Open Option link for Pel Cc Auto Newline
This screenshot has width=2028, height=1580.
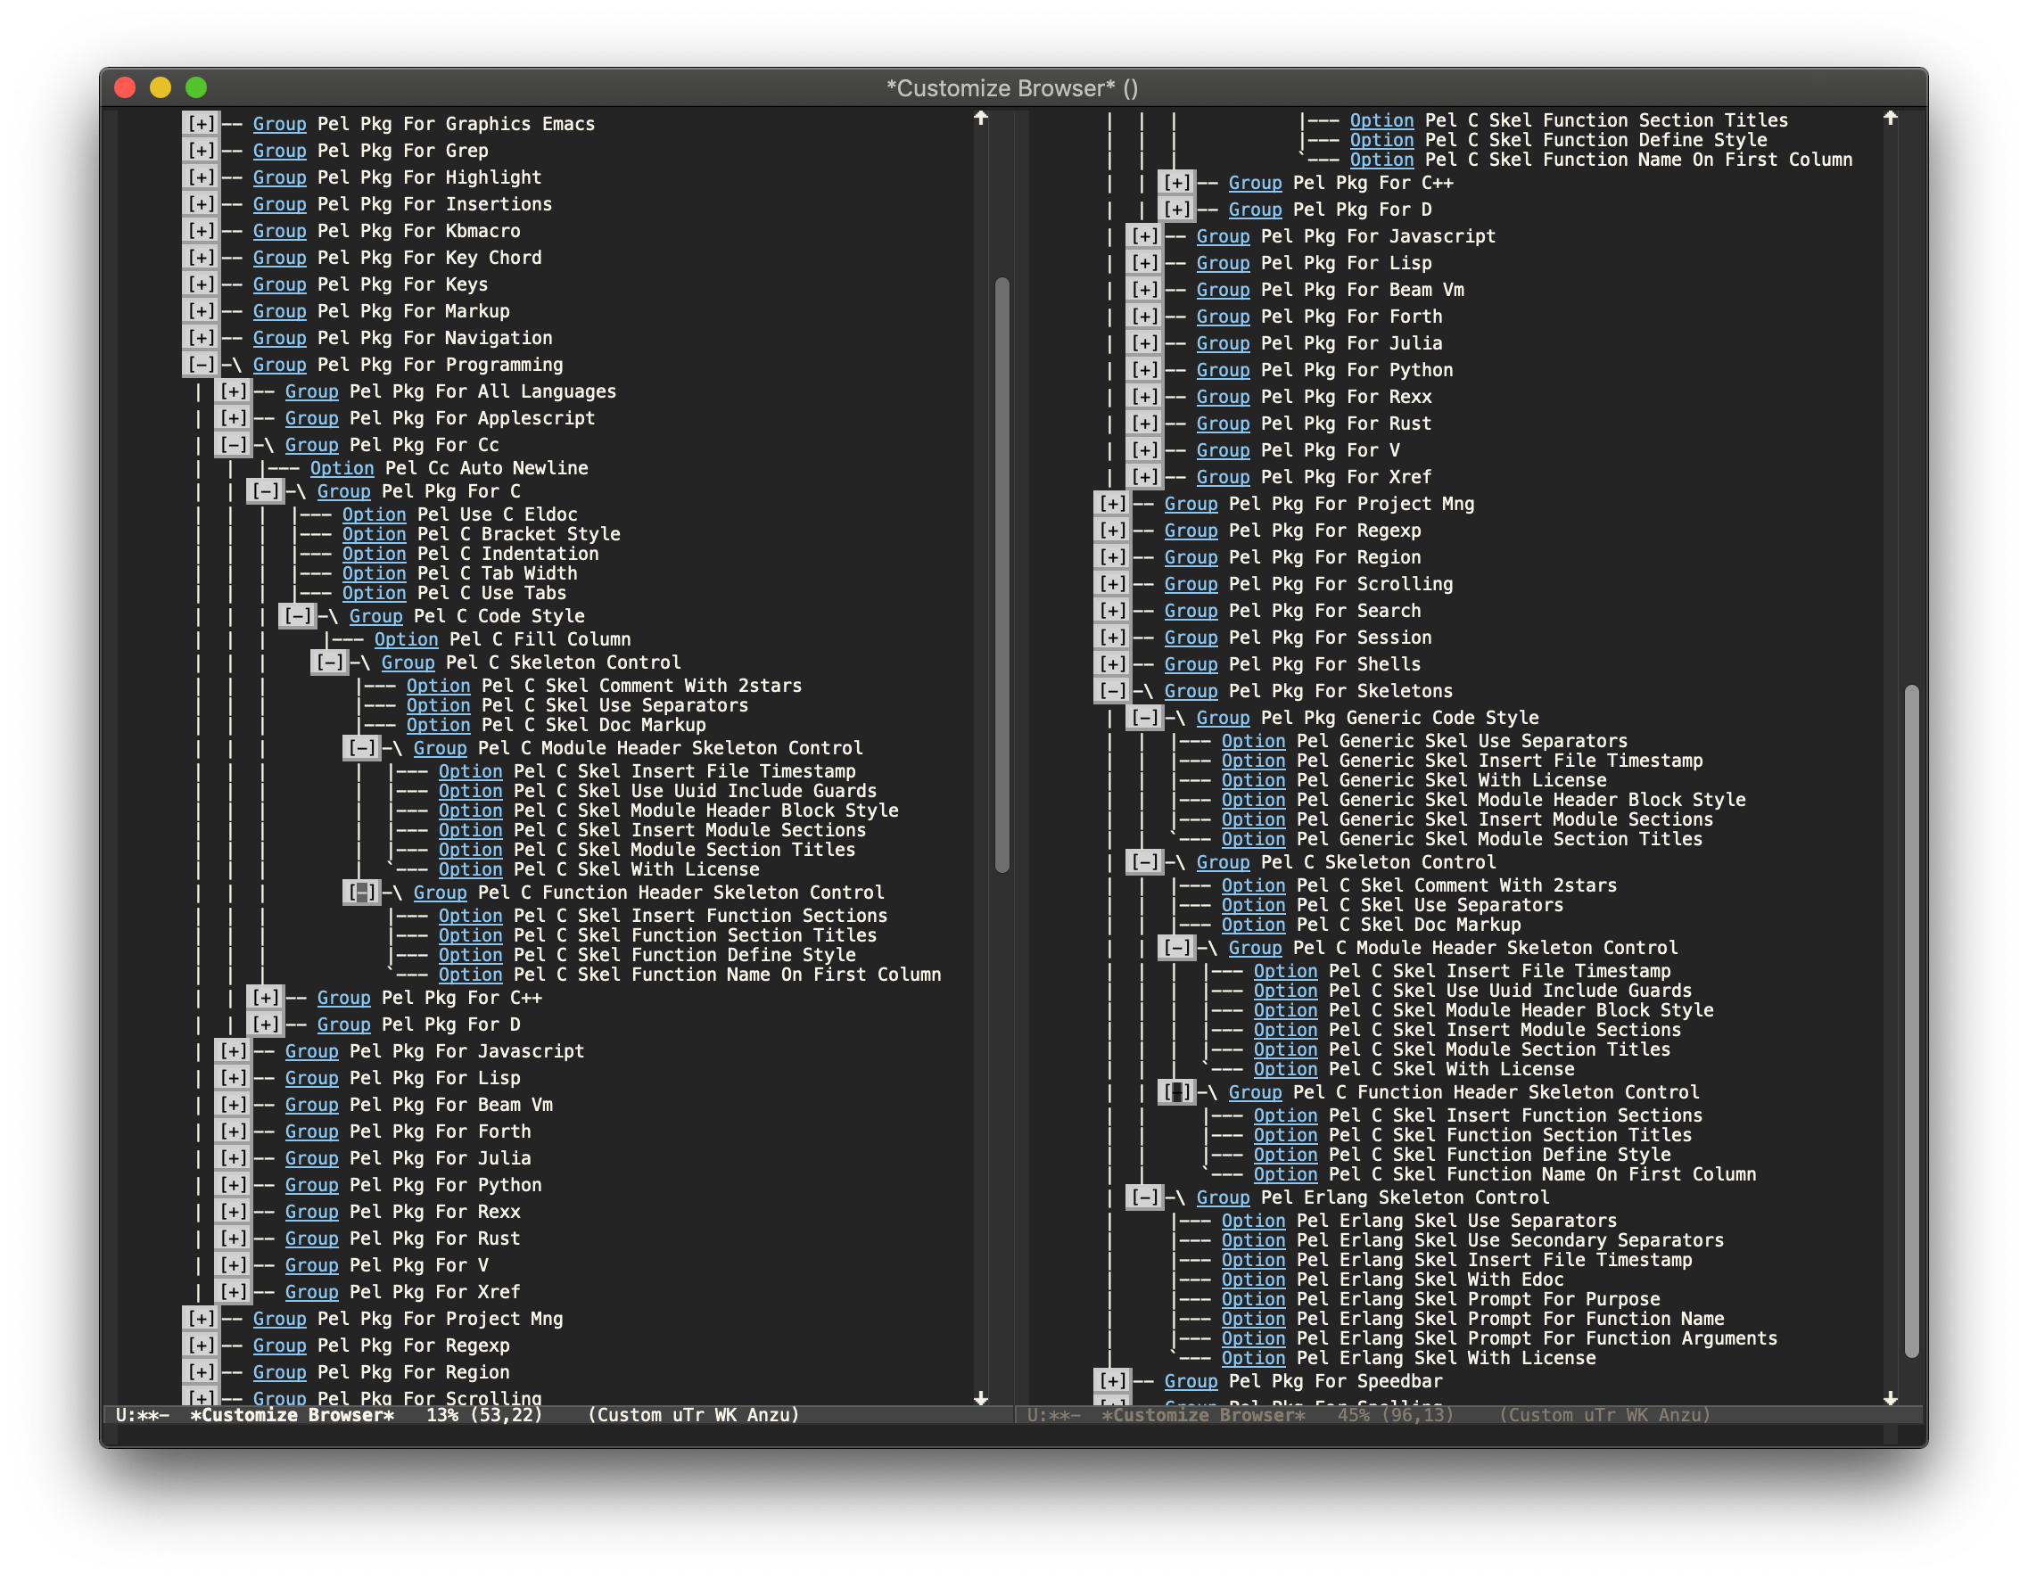(x=342, y=468)
